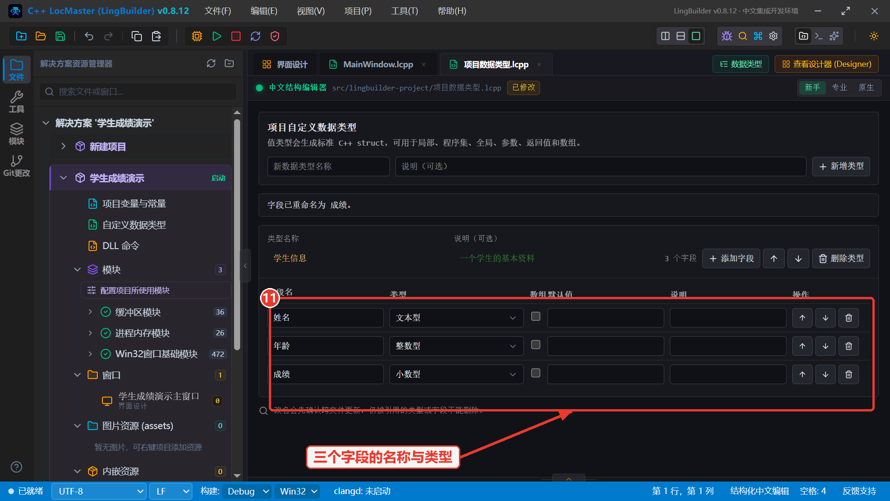
Task: Open the Debug build configuration dropdown
Action: (247, 491)
